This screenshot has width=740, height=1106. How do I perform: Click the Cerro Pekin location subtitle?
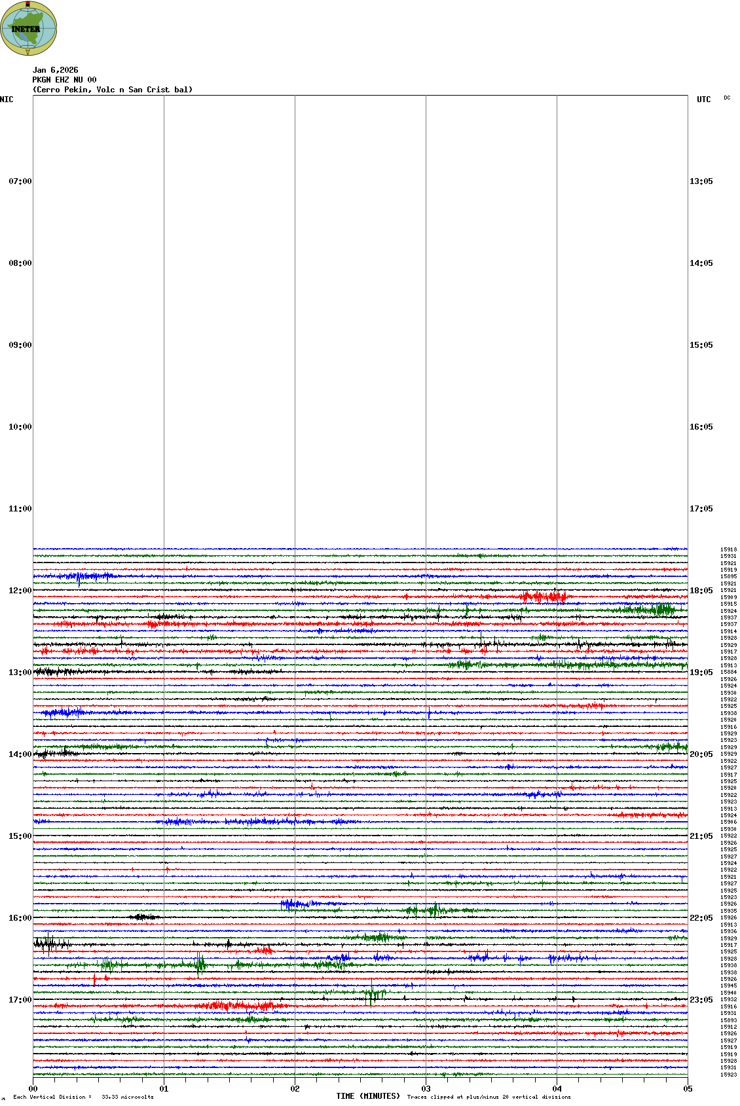point(113,90)
